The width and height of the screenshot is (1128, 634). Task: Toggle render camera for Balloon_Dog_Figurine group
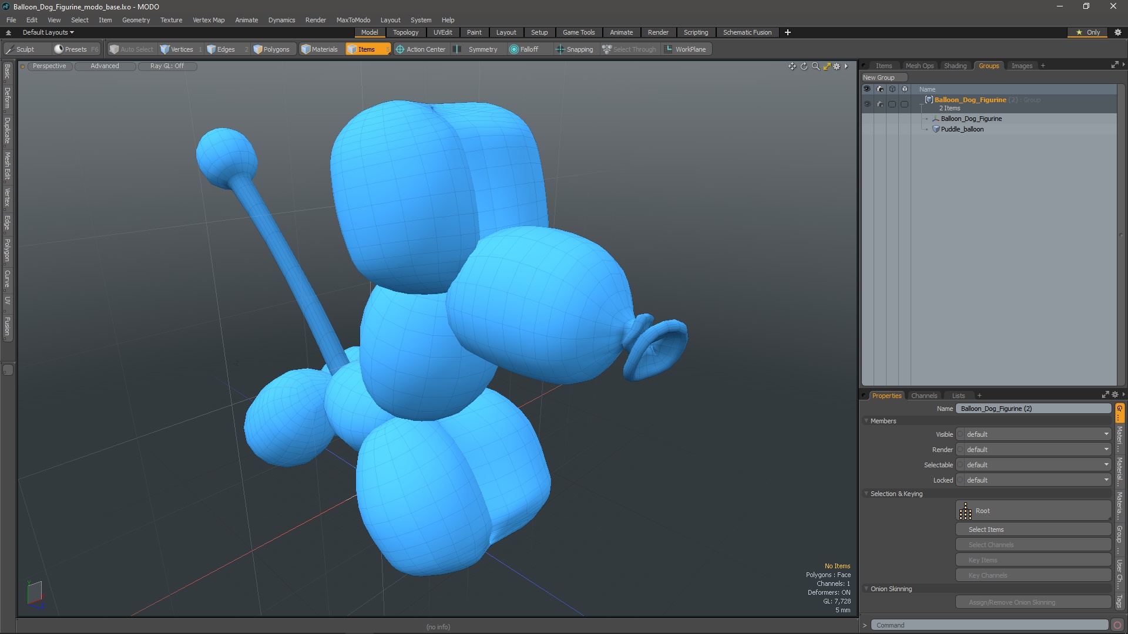pyautogui.click(x=879, y=104)
